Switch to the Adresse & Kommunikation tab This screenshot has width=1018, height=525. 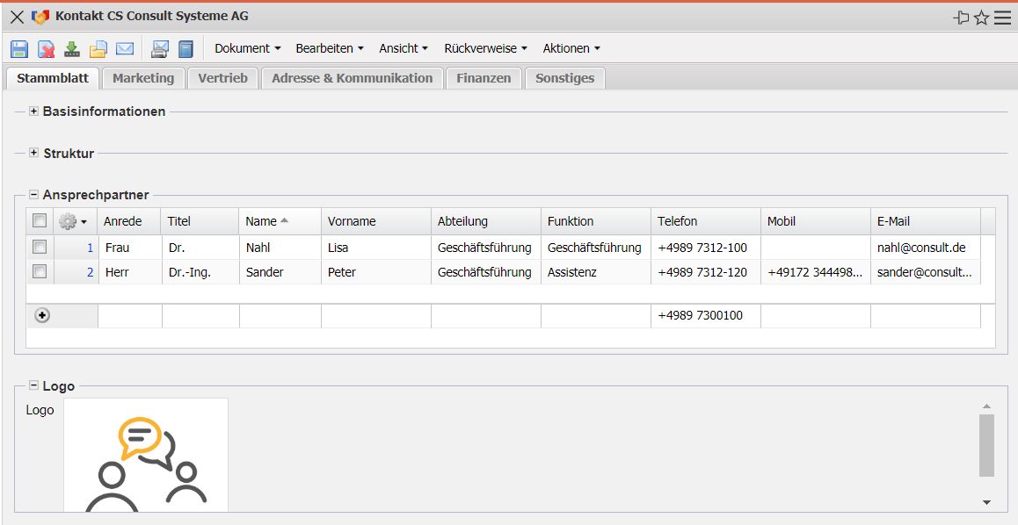coord(352,78)
